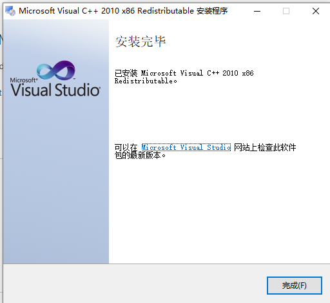Click the Redistributable。 word under the installed message
The width and height of the screenshot is (330, 303).
click(x=146, y=81)
